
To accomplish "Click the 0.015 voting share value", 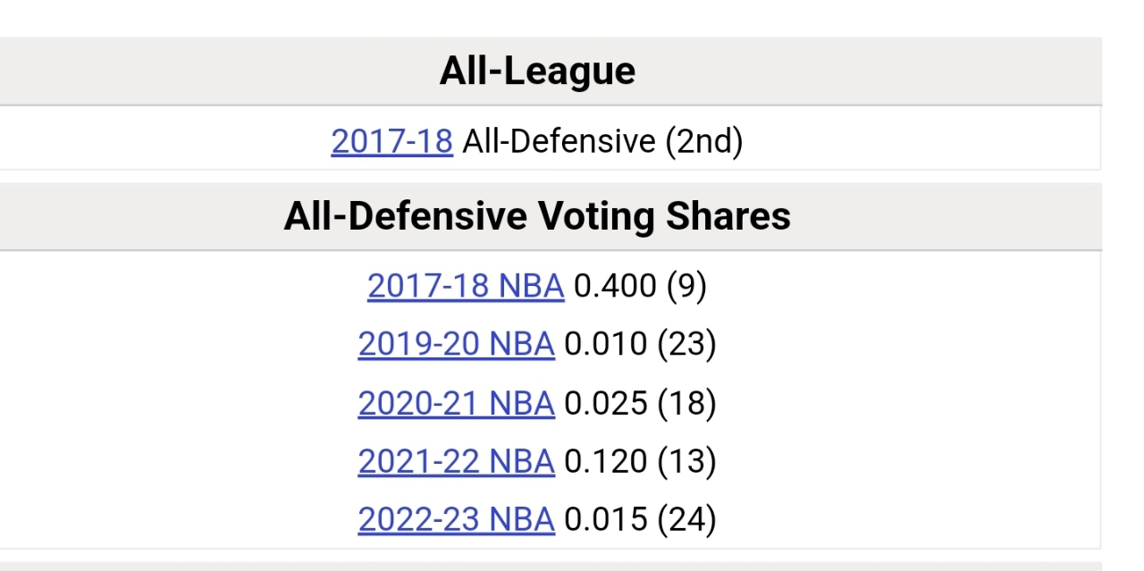I will [606, 519].
